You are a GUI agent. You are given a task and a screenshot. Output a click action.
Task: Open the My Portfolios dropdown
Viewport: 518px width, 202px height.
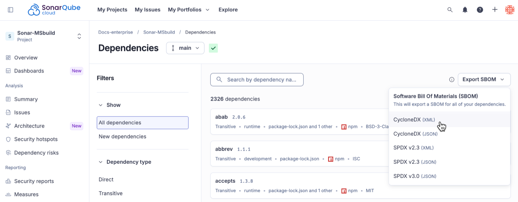click(x=189, y=10)
